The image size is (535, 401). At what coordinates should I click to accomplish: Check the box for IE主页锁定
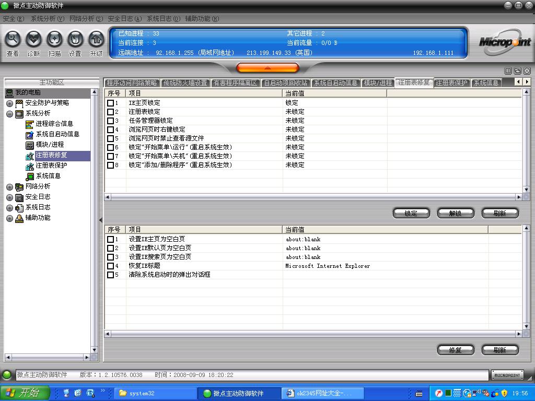(x=110, y=103)
